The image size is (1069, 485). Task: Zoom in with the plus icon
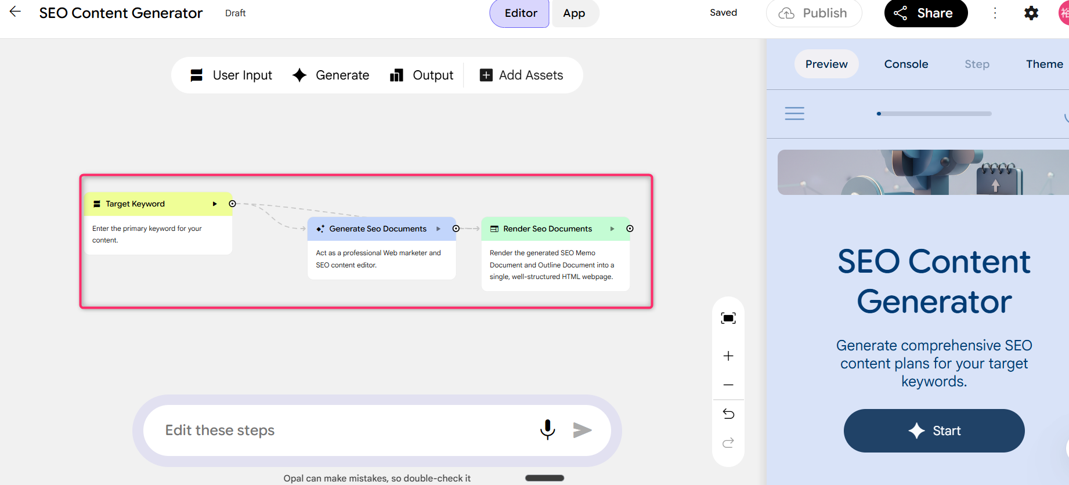(728, 356)
